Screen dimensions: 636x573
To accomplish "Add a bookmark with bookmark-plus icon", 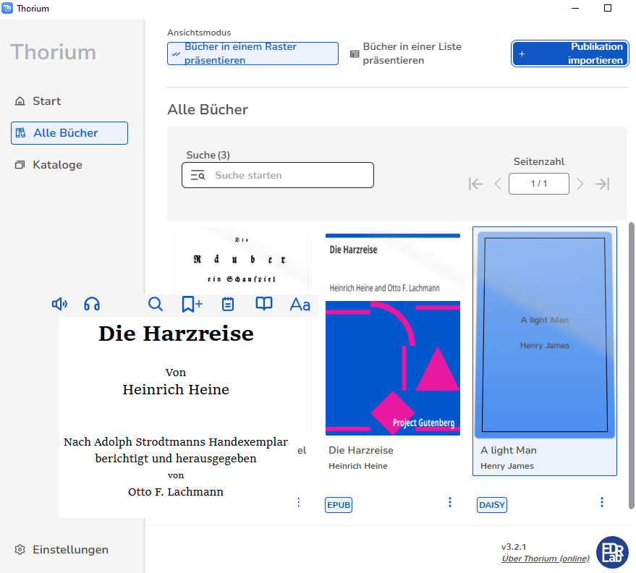I will point(192,305).
